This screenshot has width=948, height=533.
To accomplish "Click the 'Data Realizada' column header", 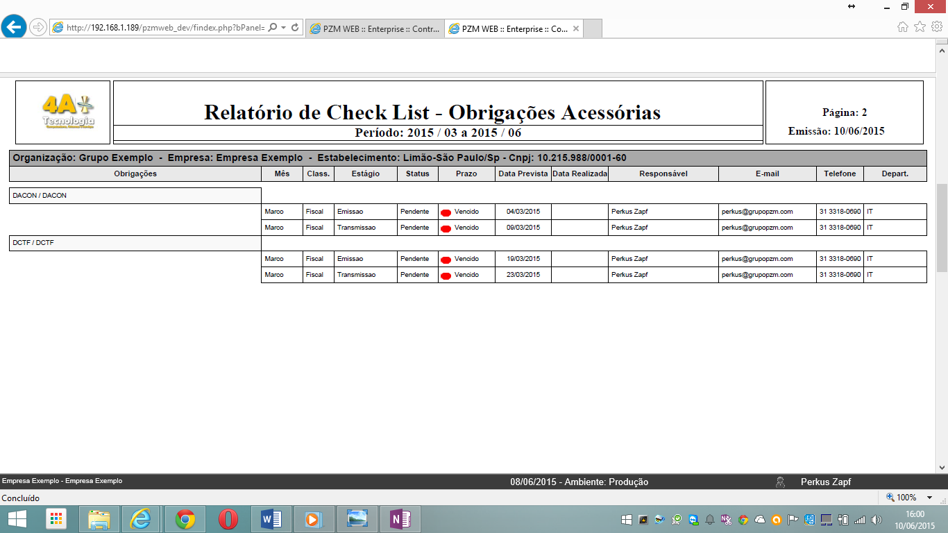I will tap(579, 174).
